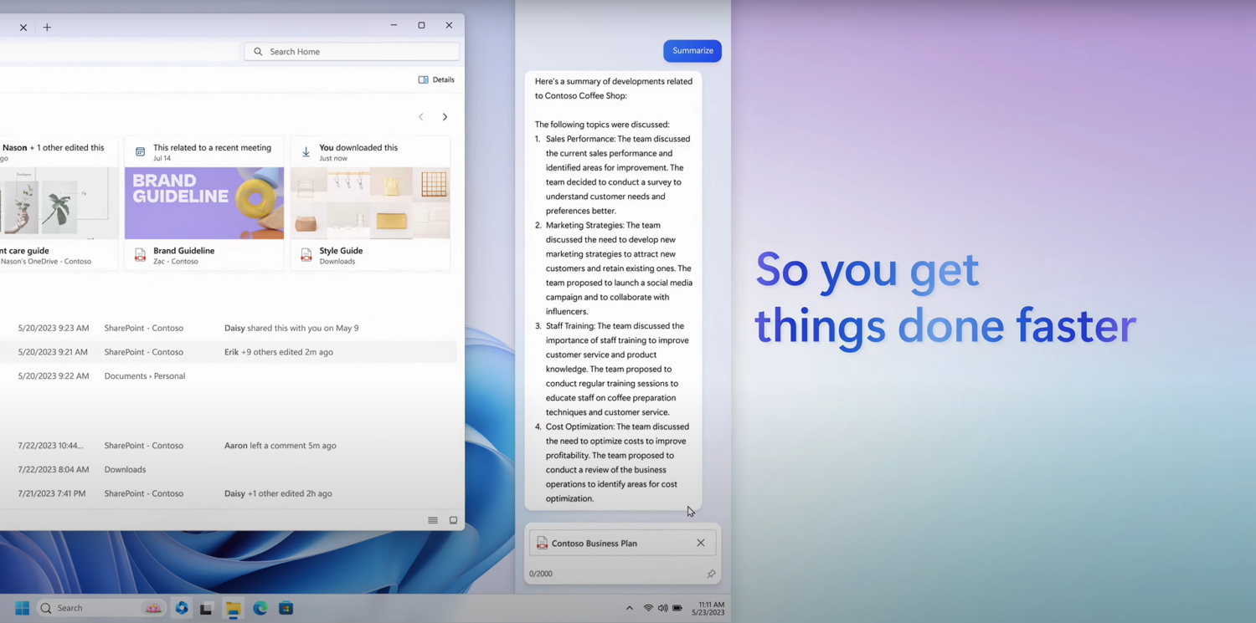Remove the Contoso Business Plan attachment
Viewport: 1256px width, 623px height.
coord(701,544)
